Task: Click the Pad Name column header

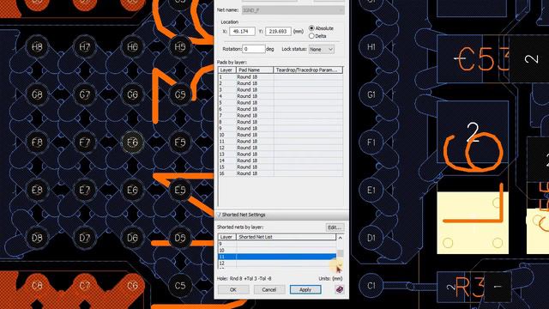Action: point(255,70)
